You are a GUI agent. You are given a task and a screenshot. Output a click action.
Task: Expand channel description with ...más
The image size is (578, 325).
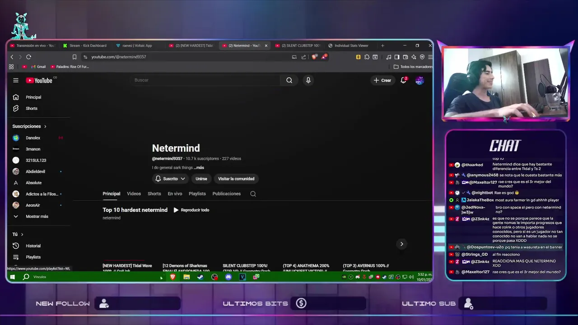point(199,167)
